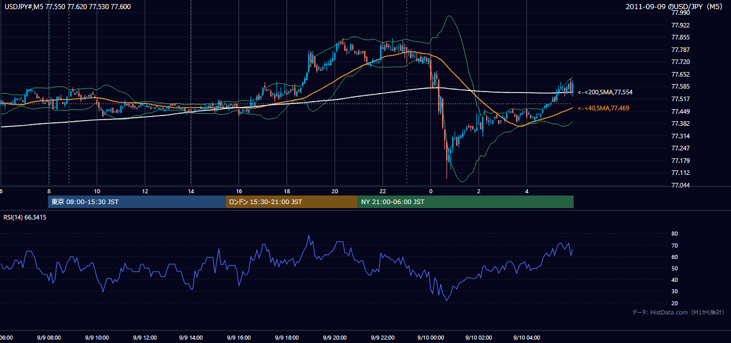Select the NY 21:00-06:00 JST session bar
The width and height of the screenshot is (731, 343).
coord(466,202)
